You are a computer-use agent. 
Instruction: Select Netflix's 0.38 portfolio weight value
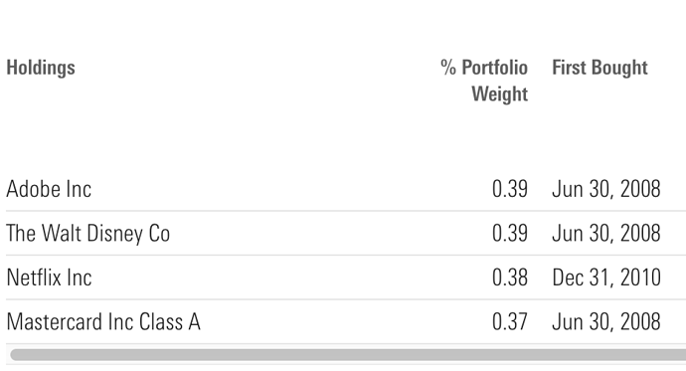pyautogui.click(x=510, y=278)
